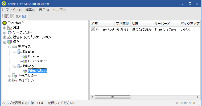Open the ファイル(F) menu
202x106 pixels.
[14, 10]
